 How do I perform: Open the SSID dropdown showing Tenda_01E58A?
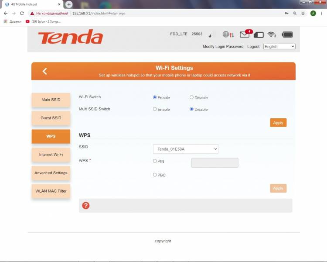[185, 149]
